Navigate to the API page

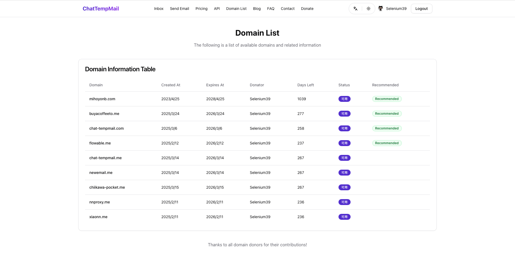217,9
